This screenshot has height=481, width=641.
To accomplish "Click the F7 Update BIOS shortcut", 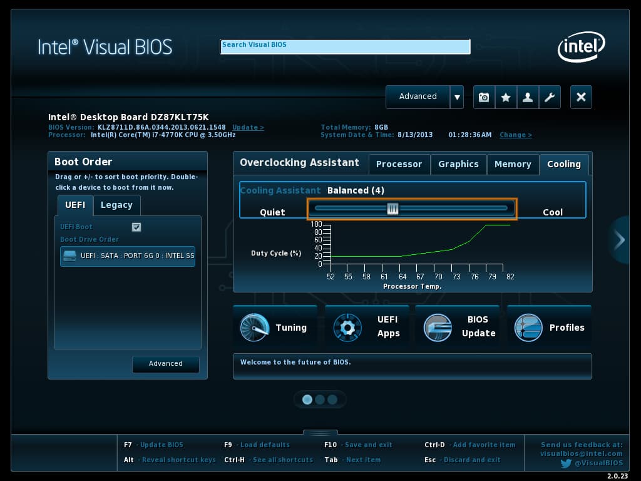I will (153, 445).
